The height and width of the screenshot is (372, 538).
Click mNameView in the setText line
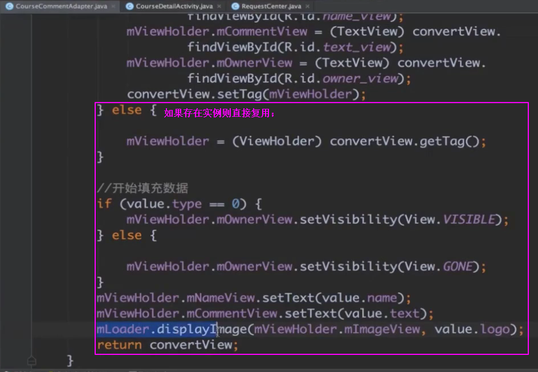pos(221,298)
